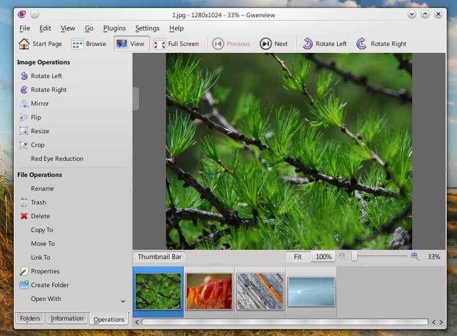
Task: Toggle the 100% zoom button
Action: coord(323,257)
